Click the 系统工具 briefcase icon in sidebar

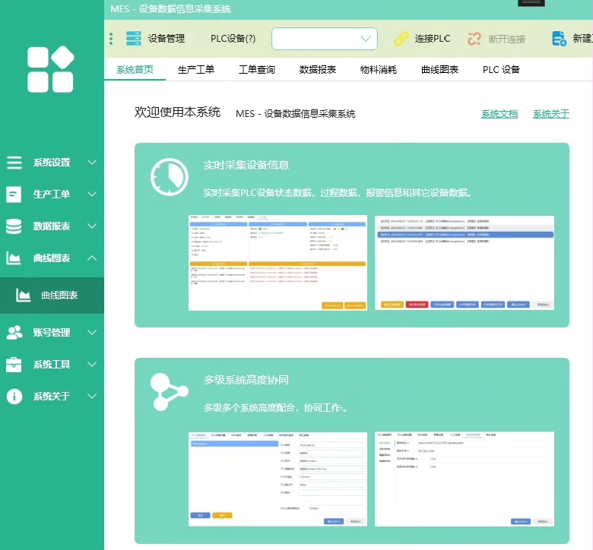(14, 365)
